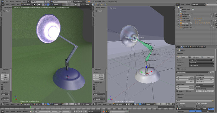Click the play animation button in the timeline
This screenshot has width=217, height=113.
click(81, 112)
